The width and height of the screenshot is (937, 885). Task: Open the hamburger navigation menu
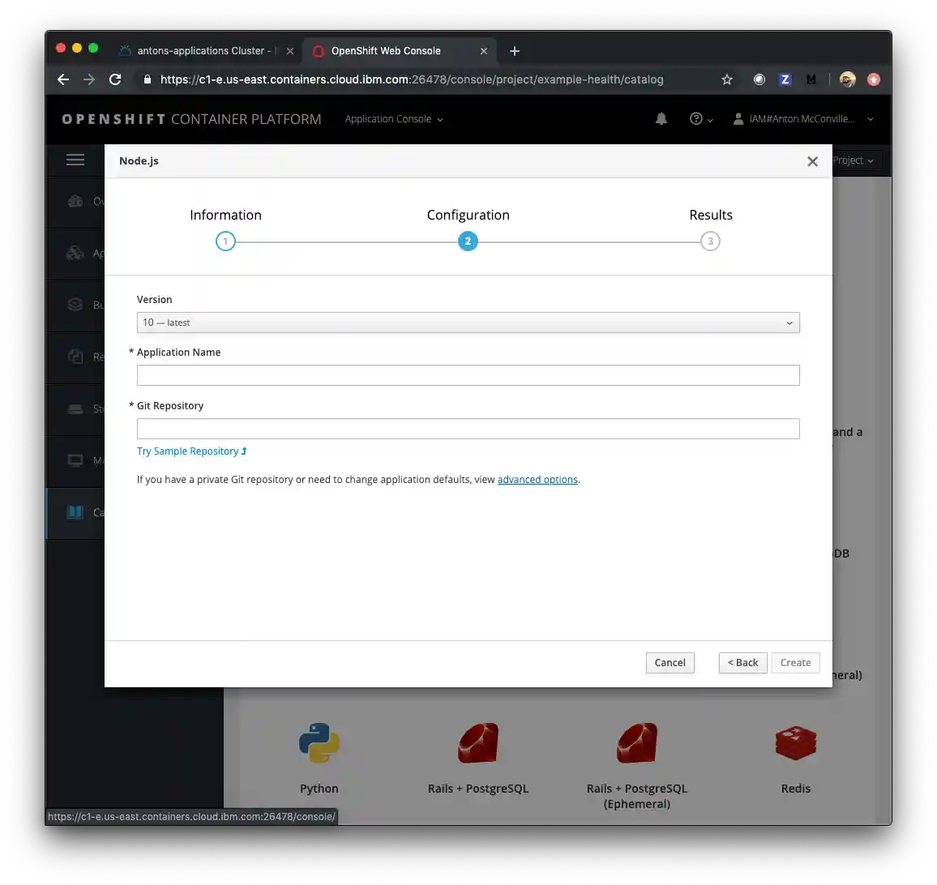[x=75, y=160]
